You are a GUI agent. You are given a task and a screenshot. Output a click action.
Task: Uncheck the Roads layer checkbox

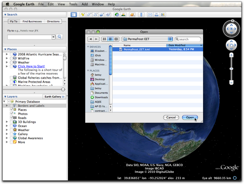(x=12, y=118)
